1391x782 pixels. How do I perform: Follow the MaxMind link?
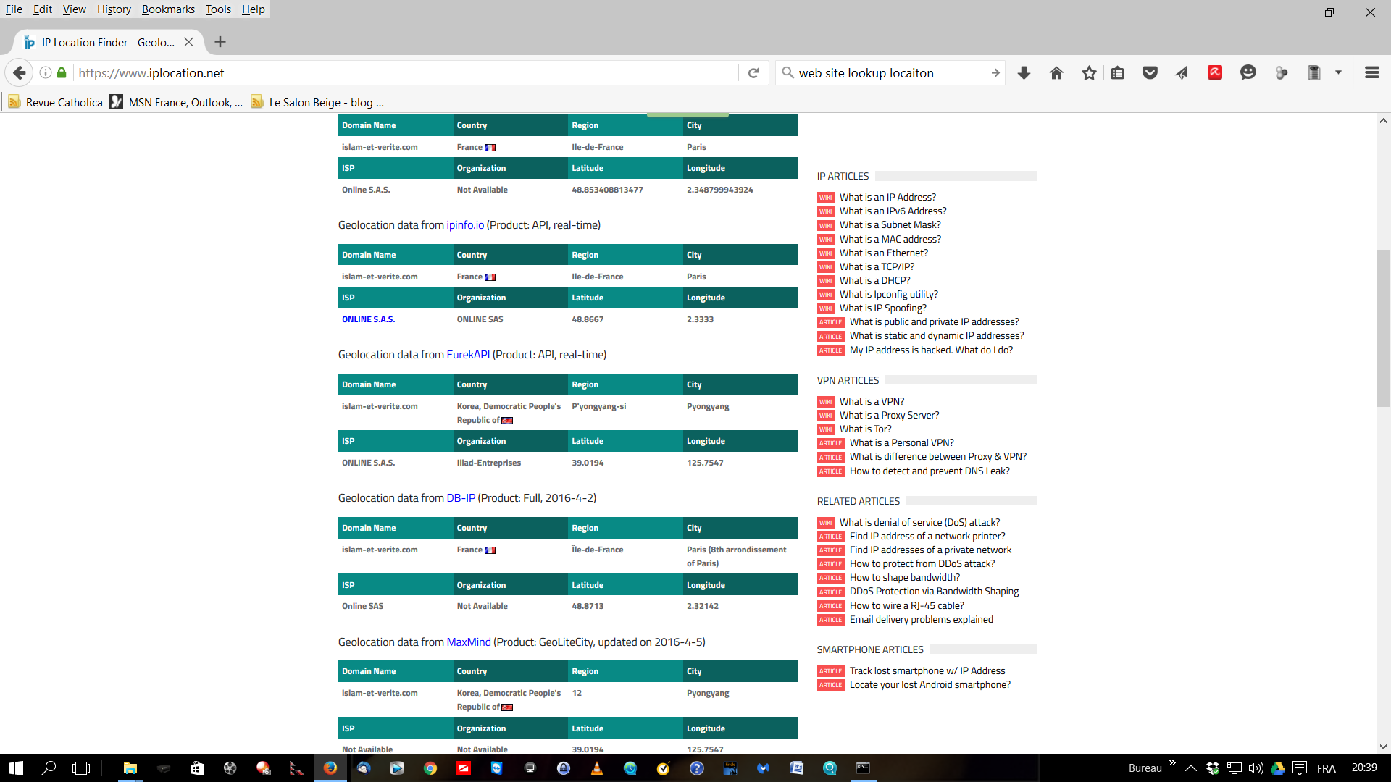469,642
